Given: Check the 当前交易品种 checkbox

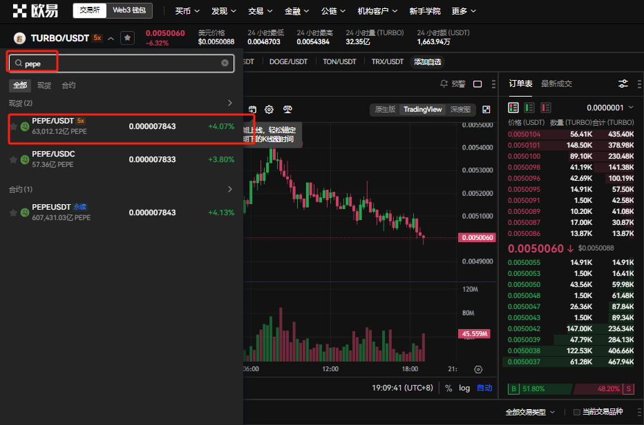Looking at the screenshot, I should [577, 412].
